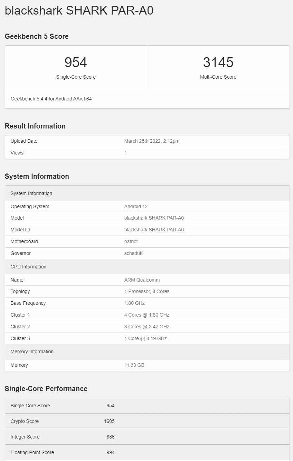Select the Floating Point Score value 994
The height and width of the screenshot is (461, 293).
coord(111,452)
